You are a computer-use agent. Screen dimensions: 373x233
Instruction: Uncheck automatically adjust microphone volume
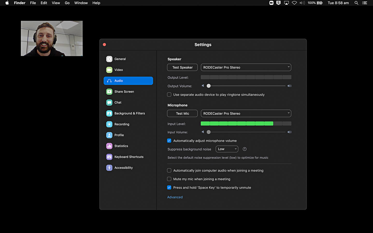[x=169, y=141]
